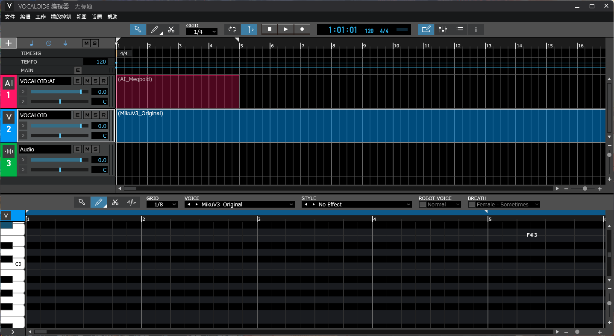Expand pan row of Audio track
This screenshot has height=336, width=614.
23,170
